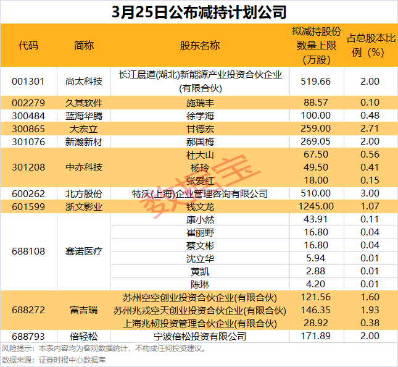Select shareholder '特沃(上海)企业管理咨询有限公司'
Image resolution: width=398 pixels, height=367 pixels.
tap(200, 193)
